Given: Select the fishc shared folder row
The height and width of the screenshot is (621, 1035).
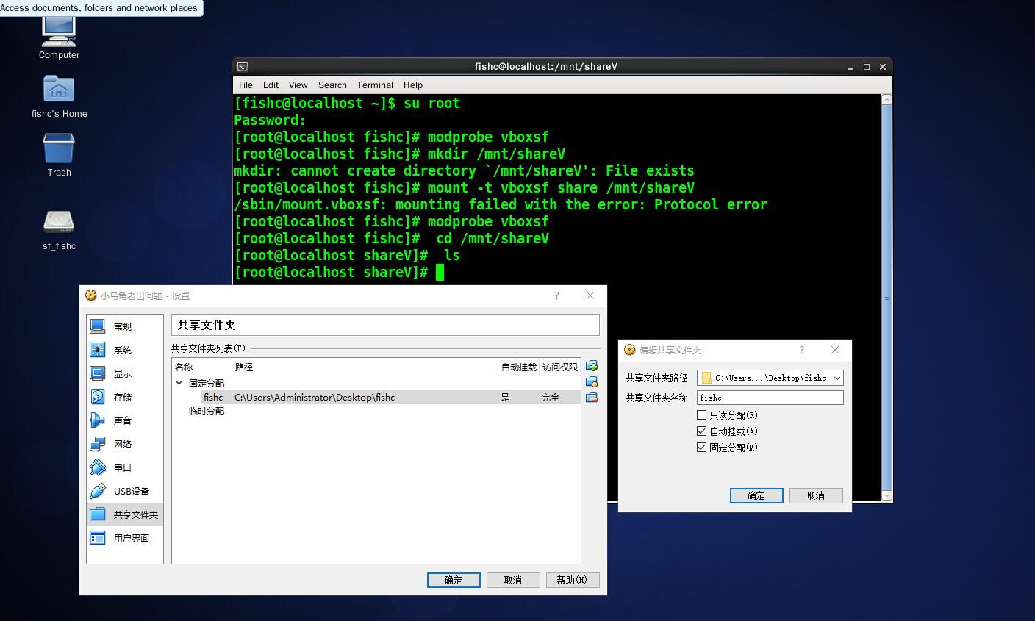Looking at the screenshot, I should coord(377,398).
